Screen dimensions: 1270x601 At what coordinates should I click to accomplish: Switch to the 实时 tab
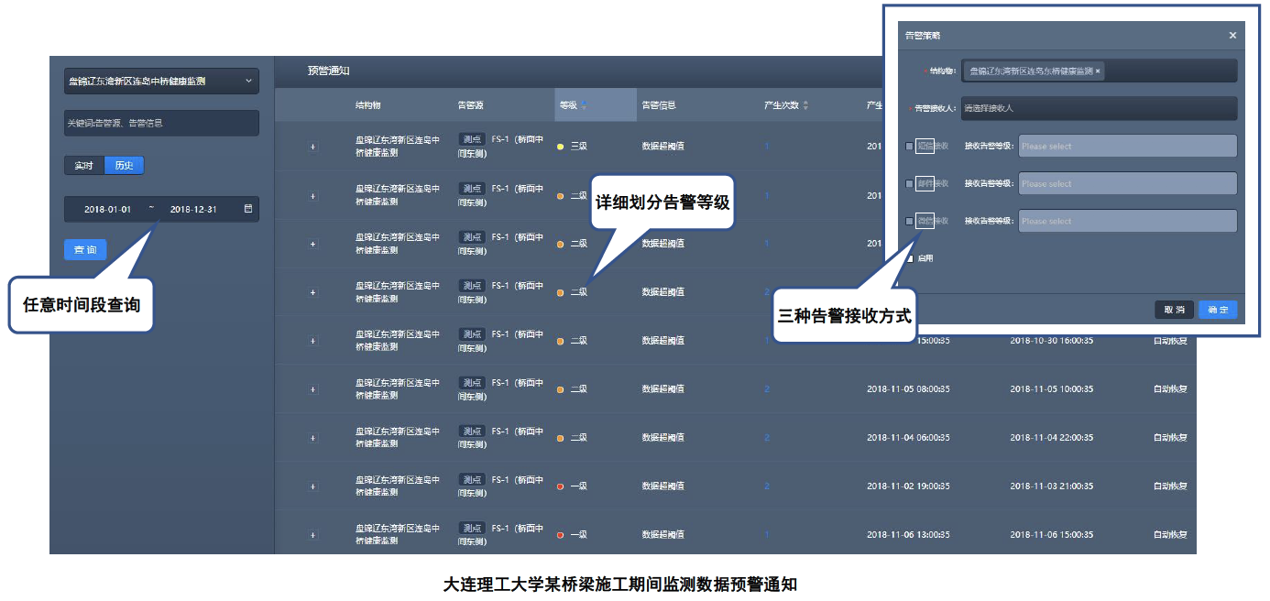(84, 166)
